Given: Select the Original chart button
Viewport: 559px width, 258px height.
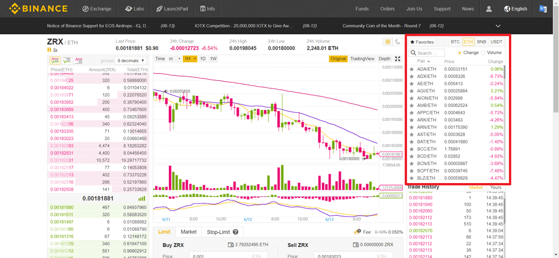Looking at the screenshot, I should (x=338, y=59).
